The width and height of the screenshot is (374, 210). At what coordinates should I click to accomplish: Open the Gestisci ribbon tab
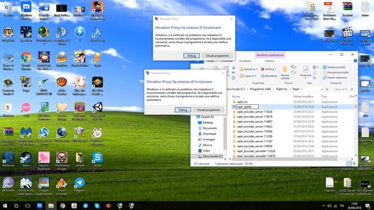click(x=270, y=61)
